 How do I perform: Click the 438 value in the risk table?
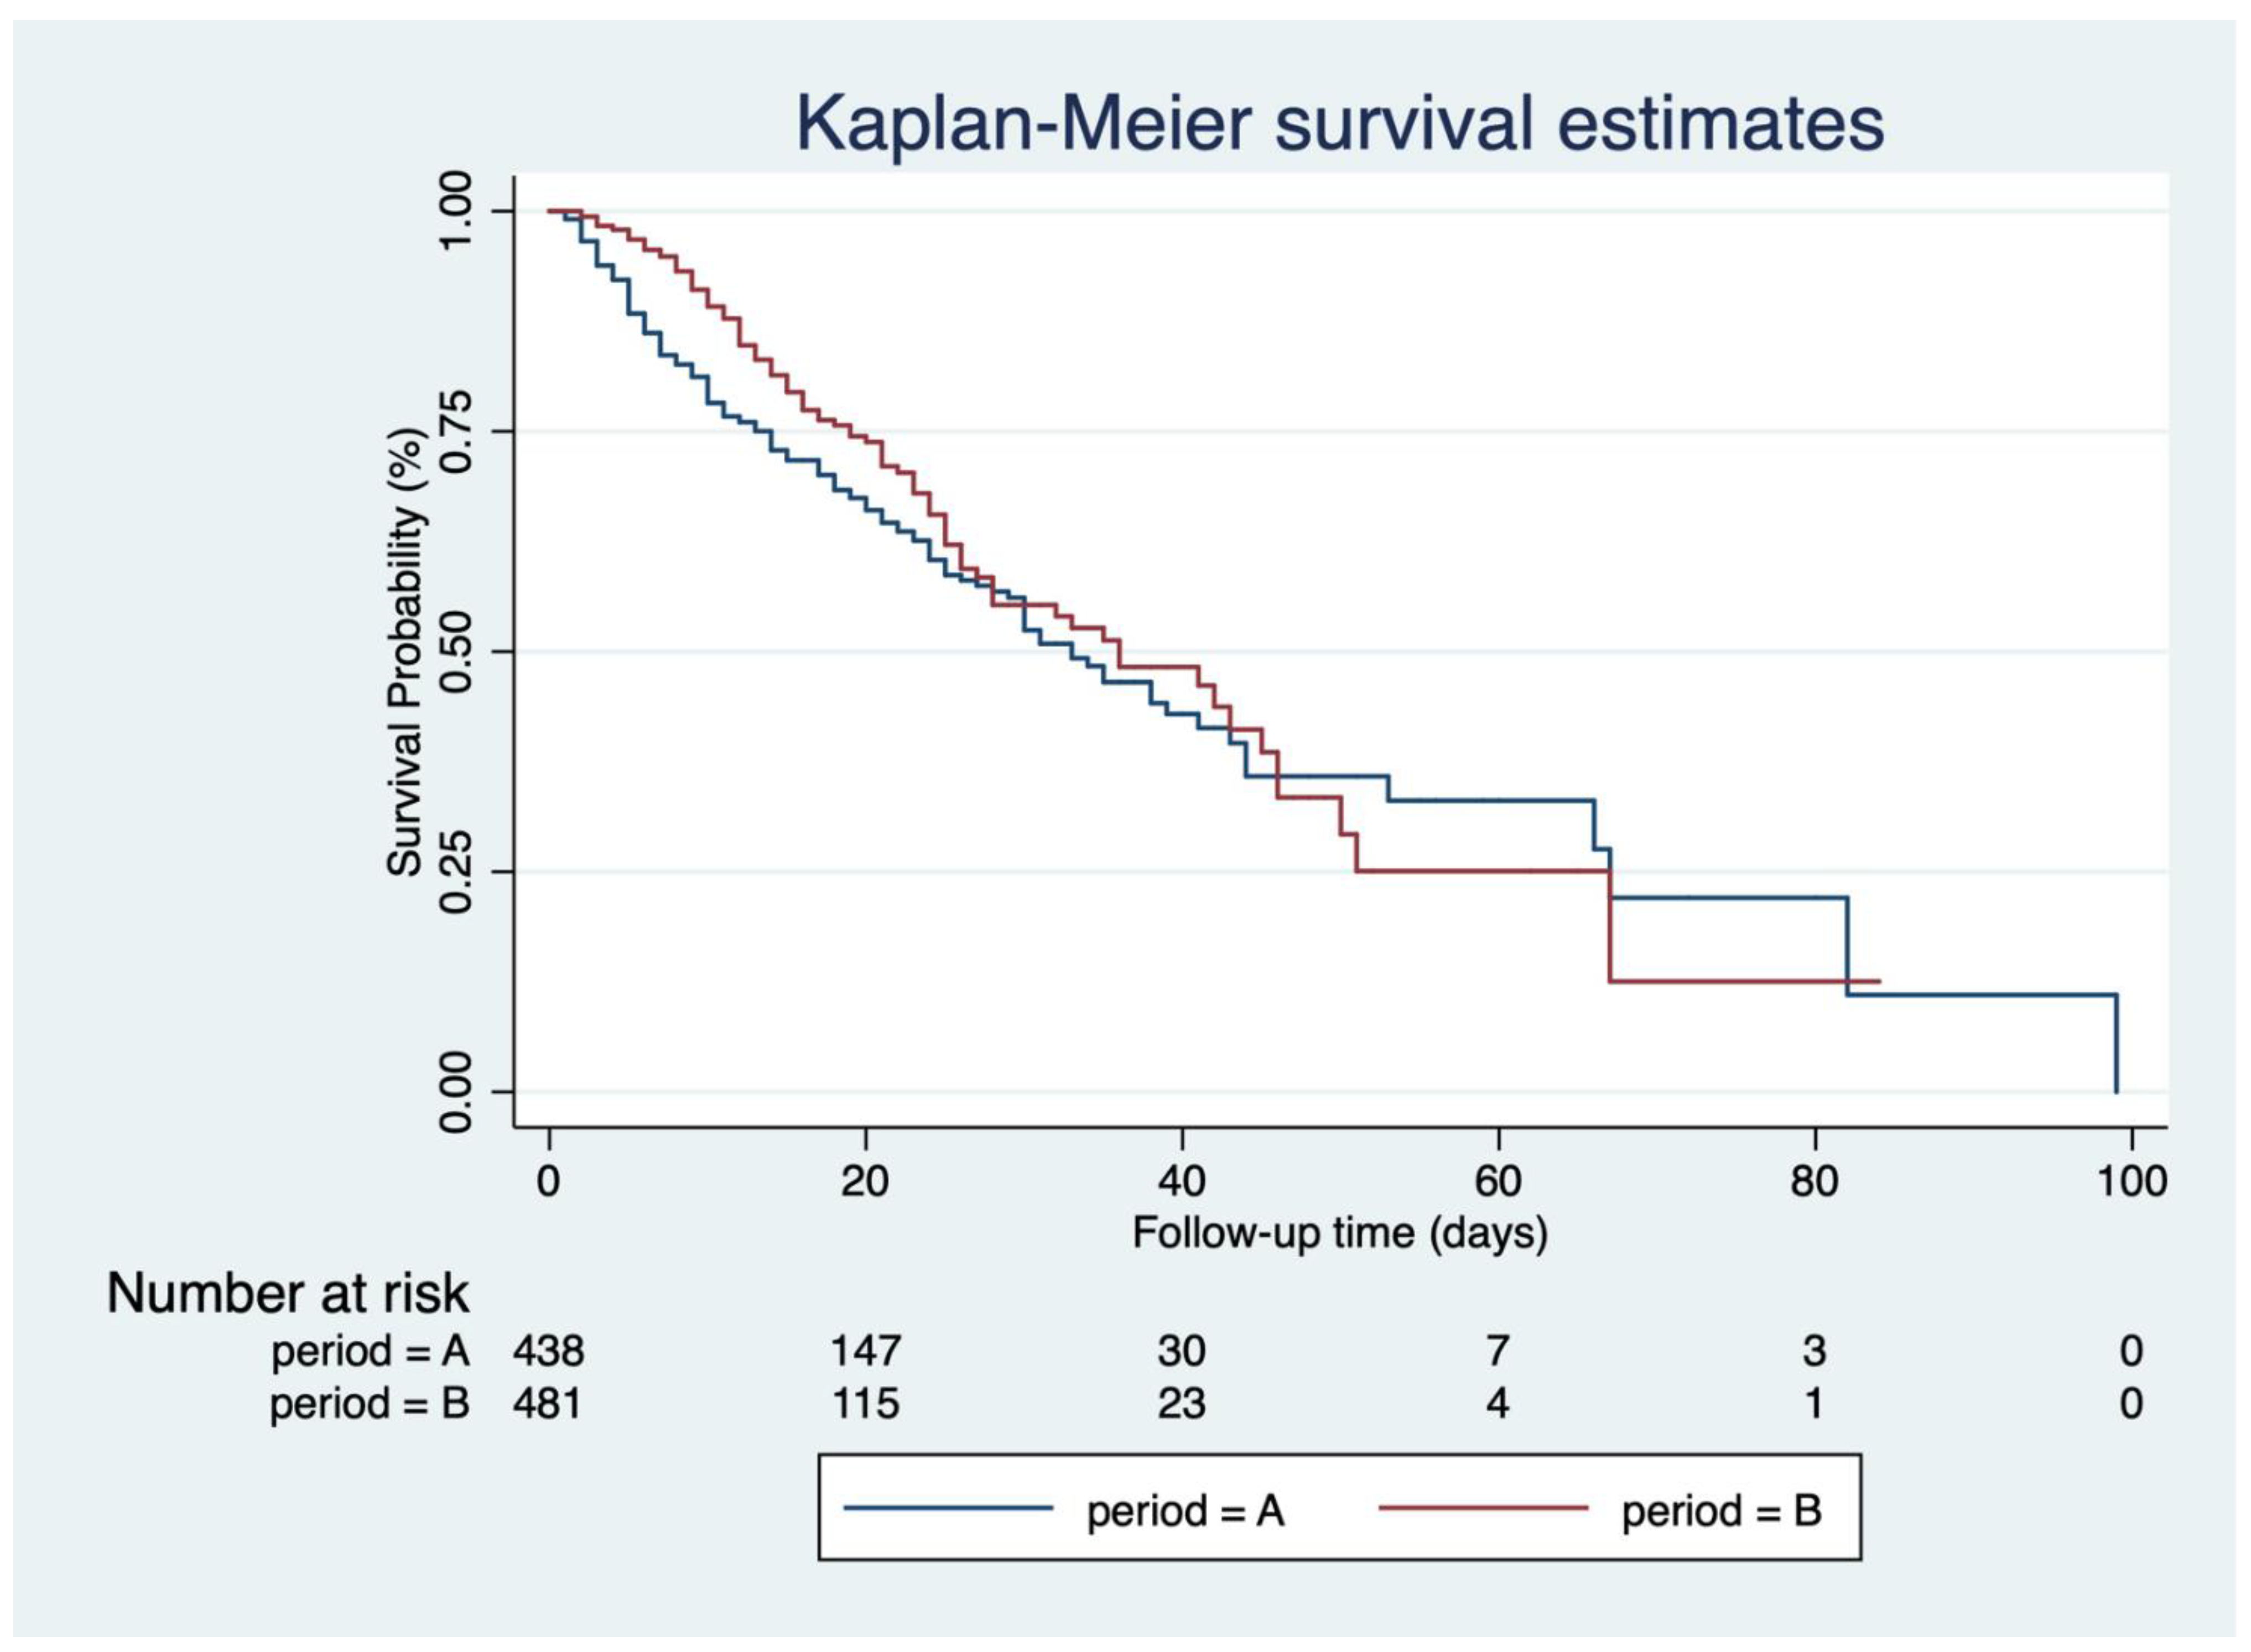click(x=548, y=1352)
